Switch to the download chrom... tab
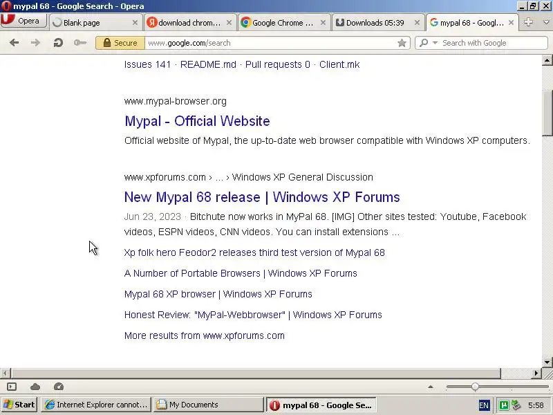553x415 pixels. (189, 23)
